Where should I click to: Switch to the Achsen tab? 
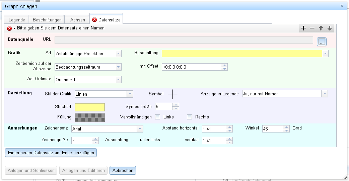point(77,20)
